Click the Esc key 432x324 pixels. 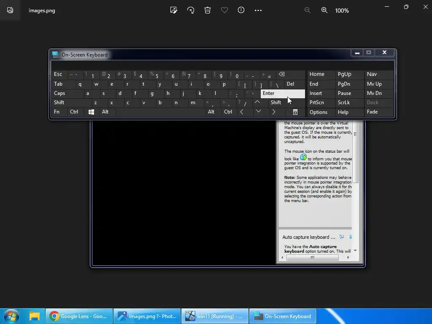[x=59, y=74]
